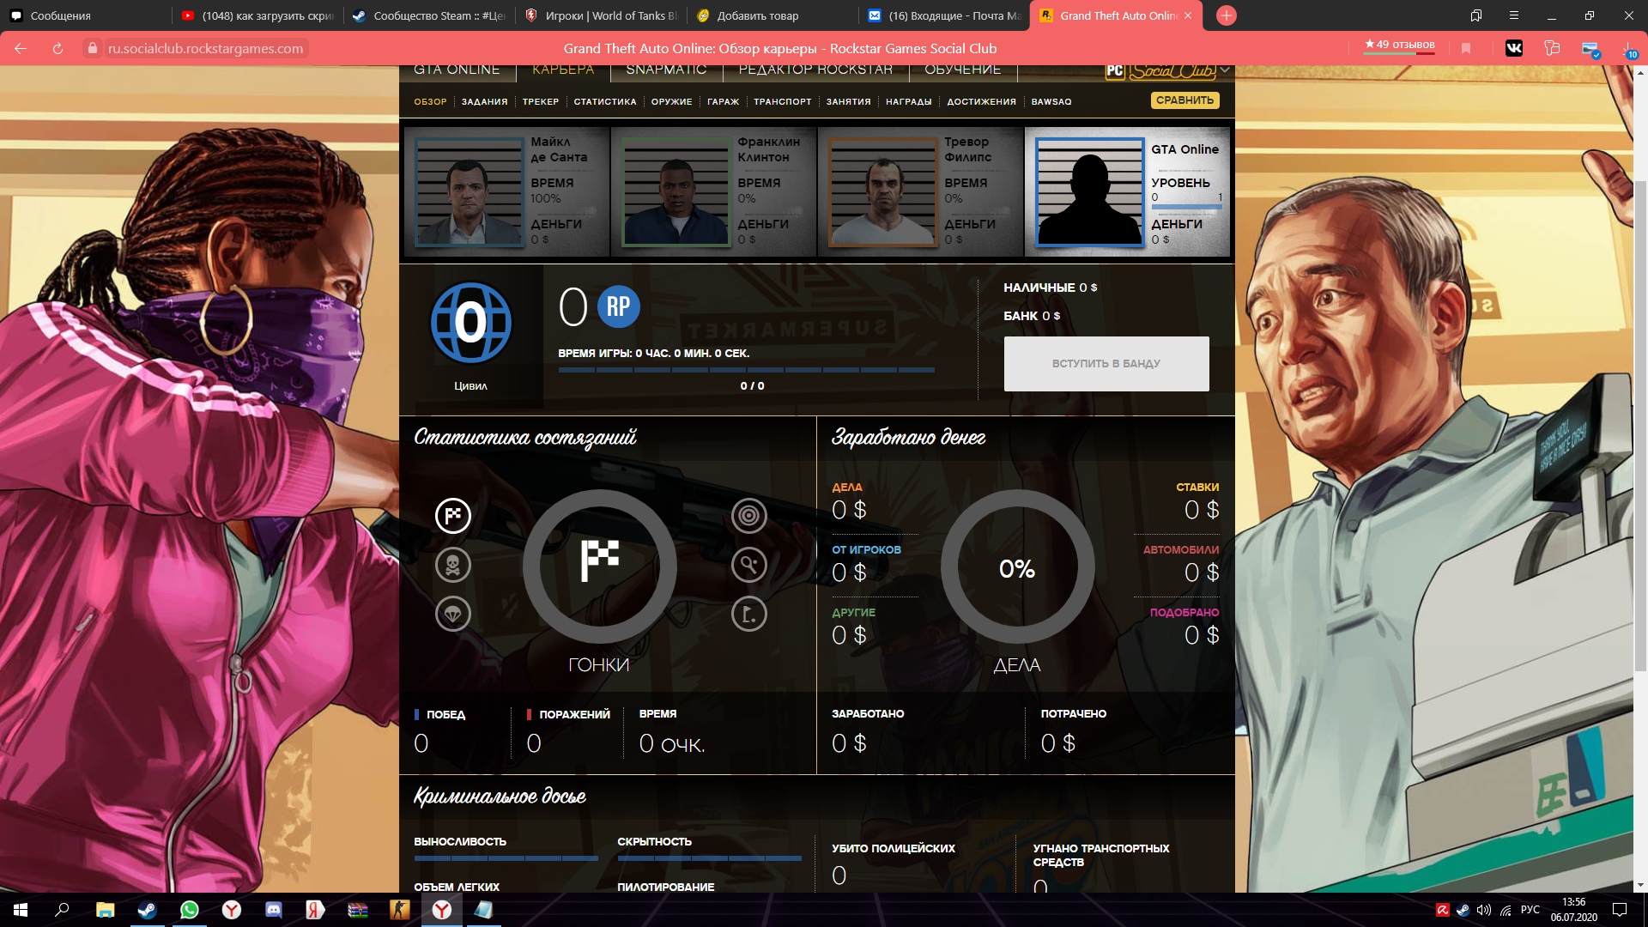Select the Races flag icon in competition stats
The height and width of the screenshot is (927, 1648).
tap(453, 516)
